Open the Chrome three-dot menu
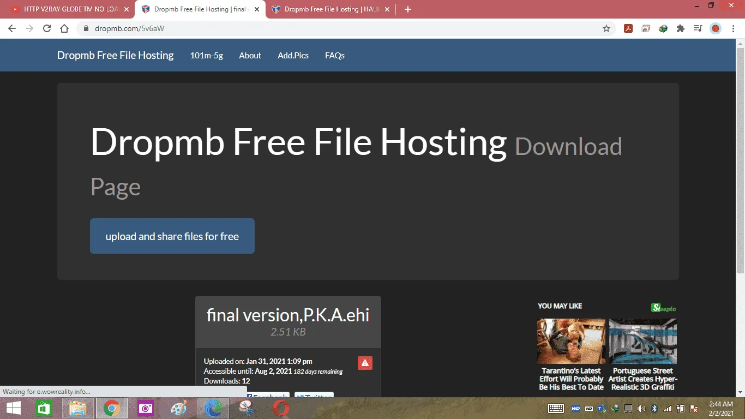 pyautogui.click(x=733, y=28)
